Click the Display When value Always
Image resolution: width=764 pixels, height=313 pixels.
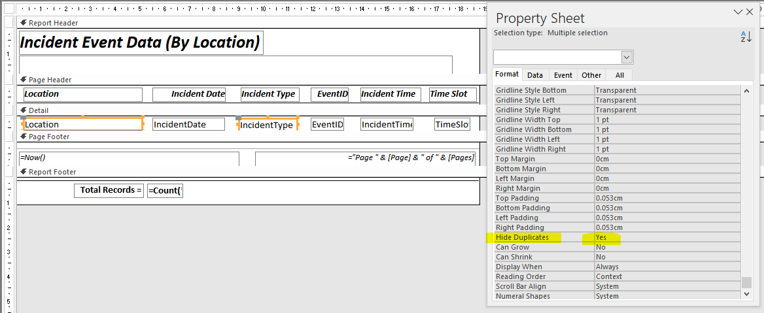tap(668, 267)
